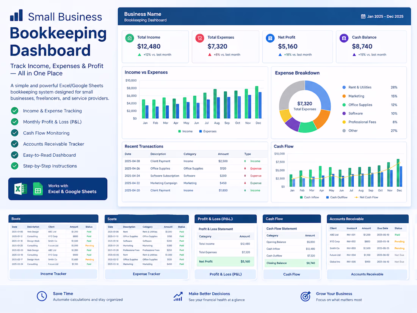Click the $8,740 value in the Cash Balance card
The width and height of the screenshot is (417, 313).
pos(362,47)
